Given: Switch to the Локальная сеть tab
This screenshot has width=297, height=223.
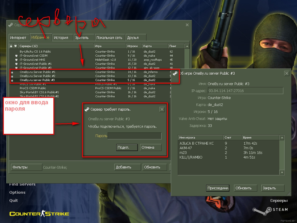Looking at the screenshot, I should pyautogui.click(x=110, y=37).
